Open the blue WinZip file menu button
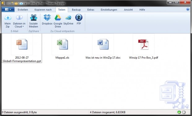 coord(8,9)
